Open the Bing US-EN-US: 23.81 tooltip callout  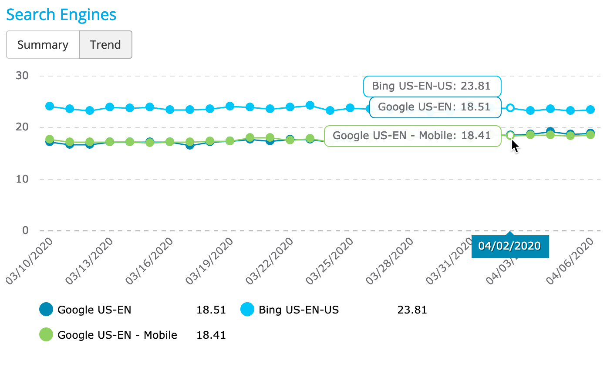point(432,87)
